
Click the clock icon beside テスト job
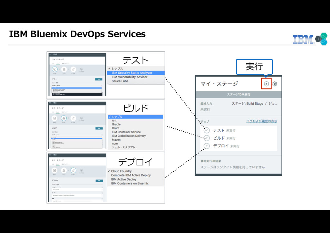tap(207, 130)
